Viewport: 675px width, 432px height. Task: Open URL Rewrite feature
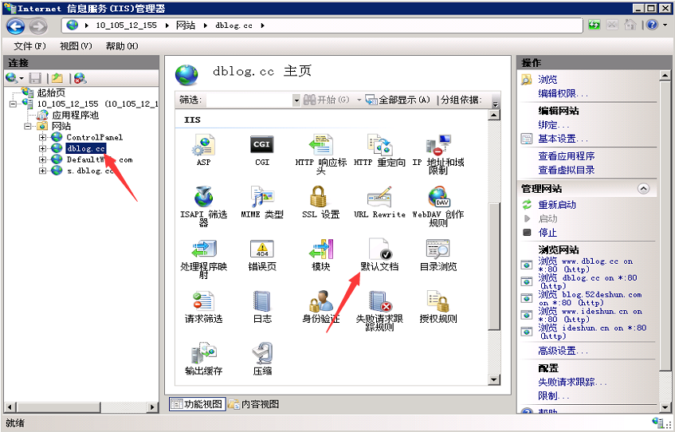coord(379,202)
